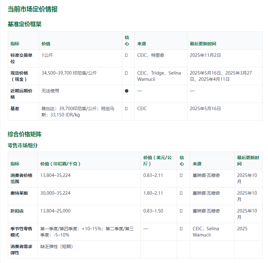
Task: Click the black dot indicator for 近期远期价格
Action: coord(127,90)
